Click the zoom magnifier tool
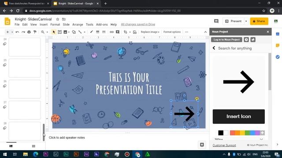Screen dimensions: 282x158 click(x=43, y=32)
